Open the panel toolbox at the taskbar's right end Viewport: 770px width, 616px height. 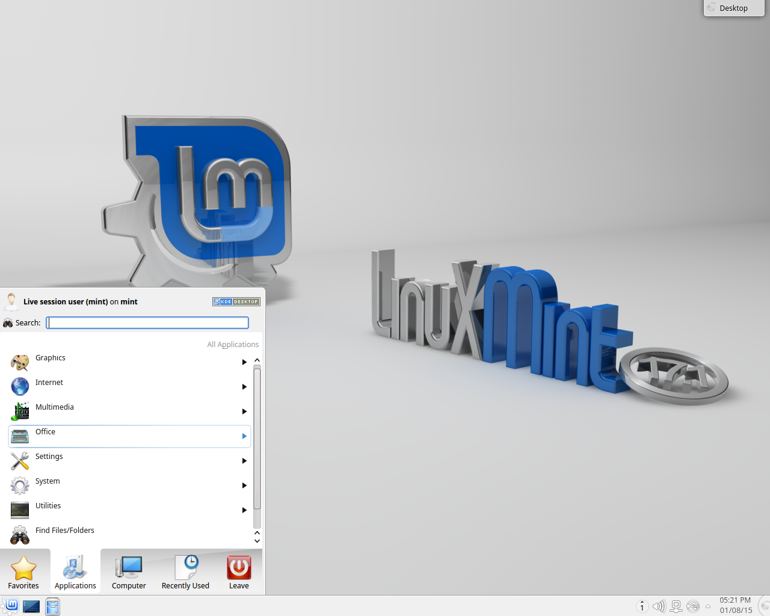click(x=765, y=606)
